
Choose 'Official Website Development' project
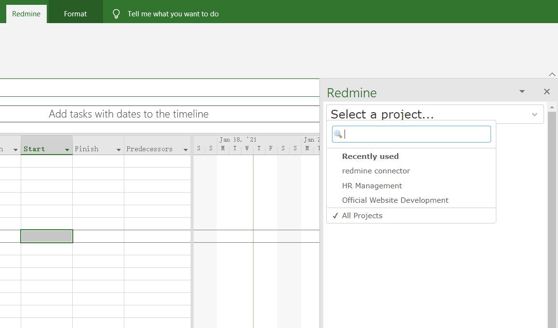(x=395, y=200)
